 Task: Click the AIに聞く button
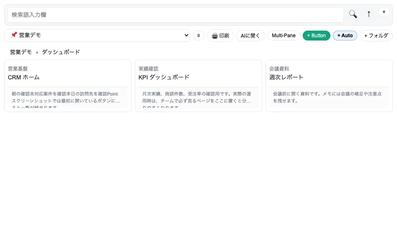coord(251,36)
